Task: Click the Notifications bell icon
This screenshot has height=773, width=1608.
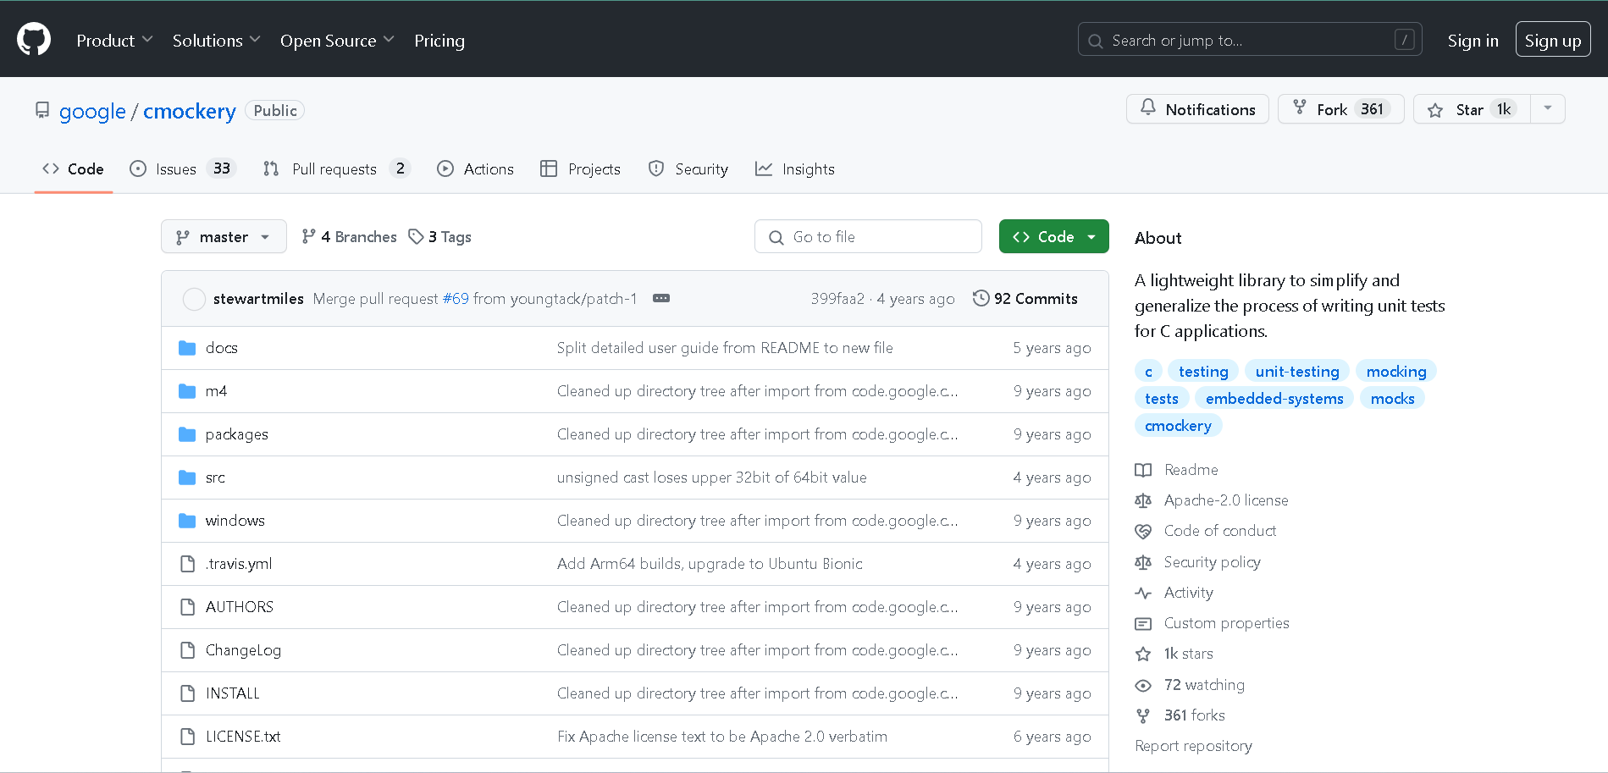Action: 1147,108
